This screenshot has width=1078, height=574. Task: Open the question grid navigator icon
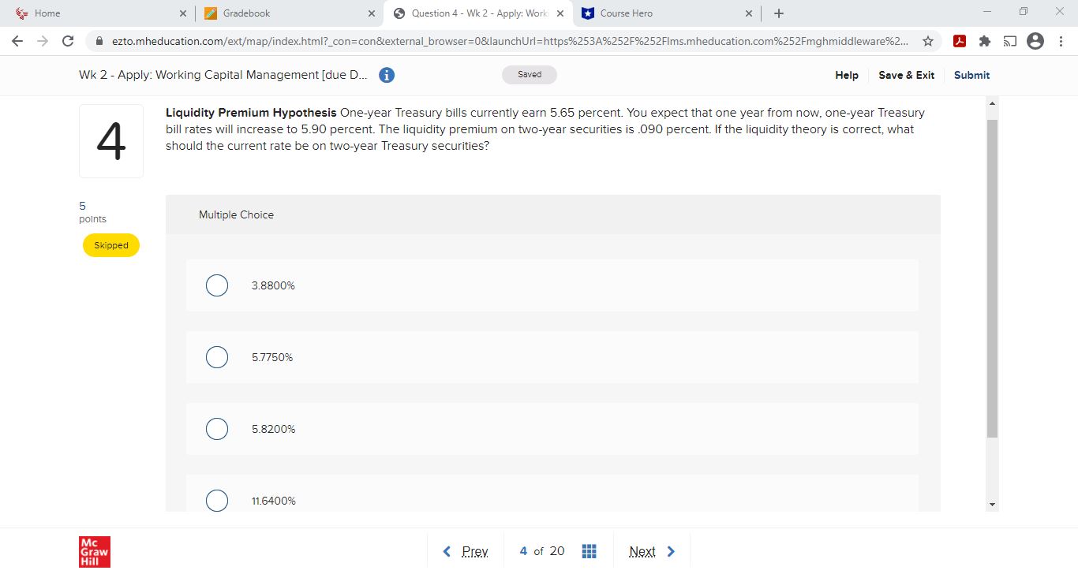(x=589, y=551)
